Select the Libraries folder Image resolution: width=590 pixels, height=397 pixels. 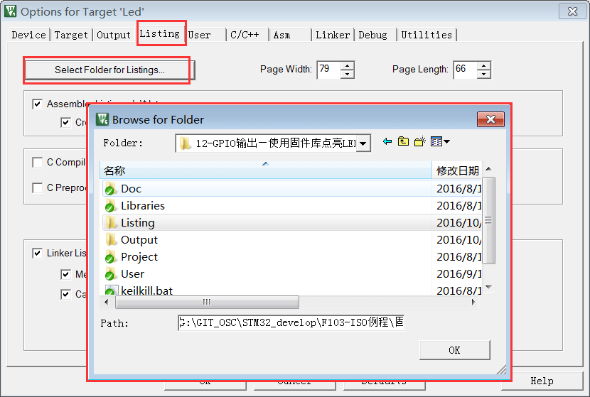click(142, 206)
